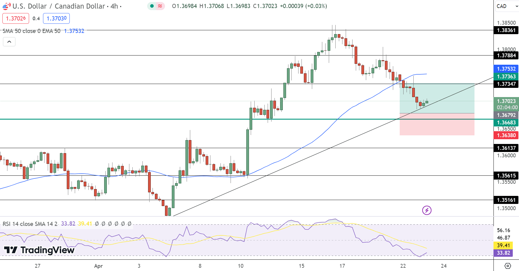This screenshot has width=519, height=271.
Task: Click the 1.38361 price level label
Action: coord(506,30)
